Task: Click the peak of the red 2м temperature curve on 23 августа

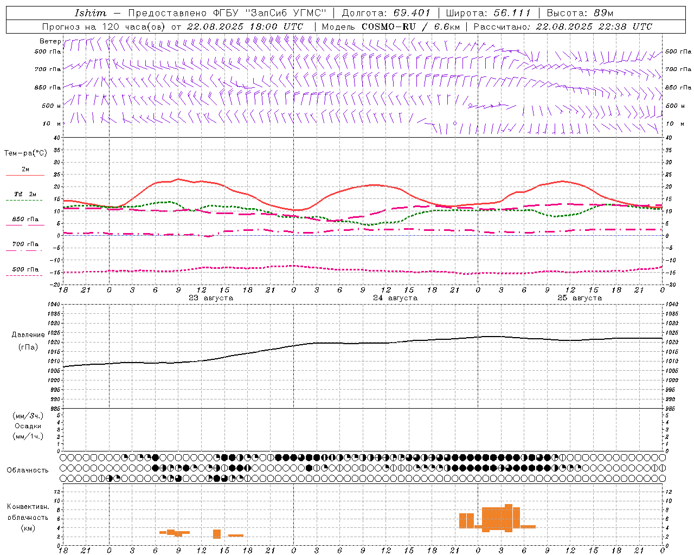Action: click(x=178, y=179)
